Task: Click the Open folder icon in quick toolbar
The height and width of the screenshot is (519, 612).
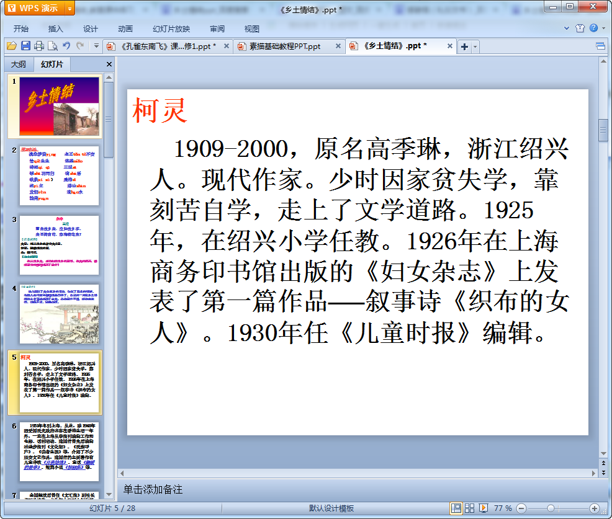Action: 11,46
